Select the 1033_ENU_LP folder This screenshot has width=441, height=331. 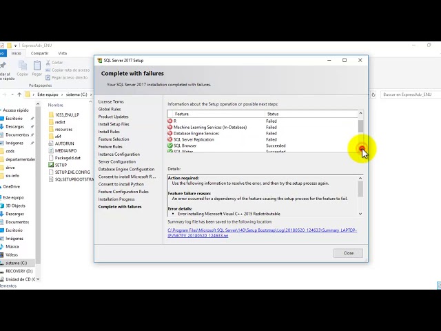click(64, 115)
